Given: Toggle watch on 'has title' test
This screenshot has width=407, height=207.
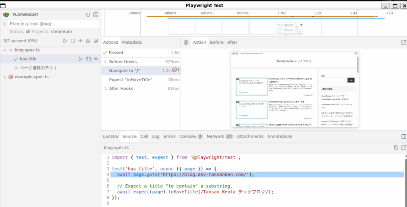Looking at the screenshot, I should click(x=96, y=59).
